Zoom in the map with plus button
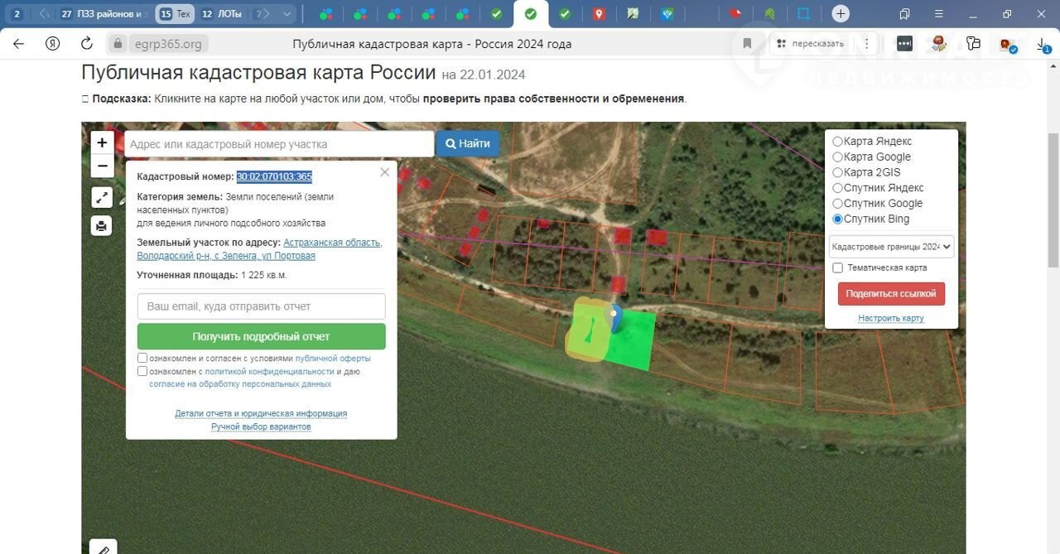Viewport: 1060px width, 554px height. 102,142
